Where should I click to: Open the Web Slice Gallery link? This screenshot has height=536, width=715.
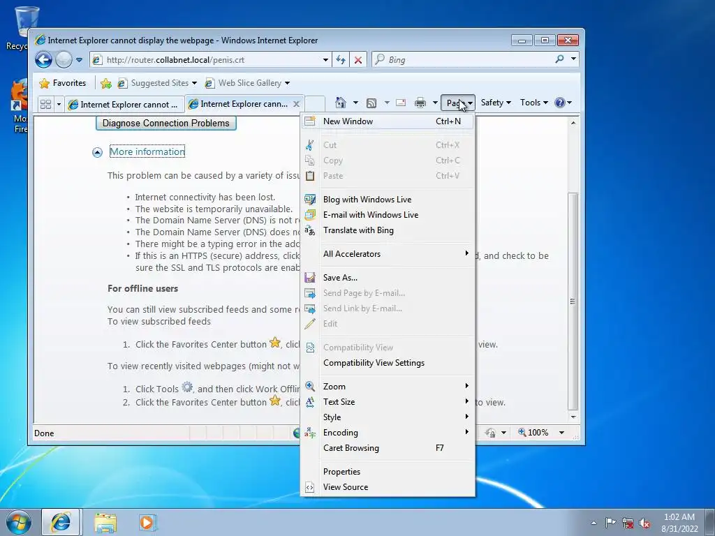tap(247, 83)
